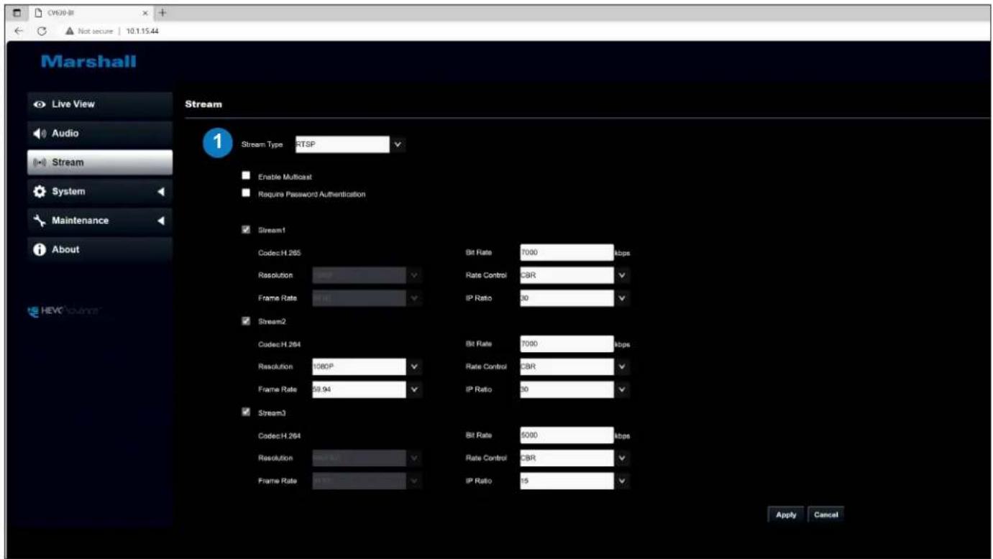Open Stream2 Resolution dropdown
993x559 pixels.
tap(366, 366)
